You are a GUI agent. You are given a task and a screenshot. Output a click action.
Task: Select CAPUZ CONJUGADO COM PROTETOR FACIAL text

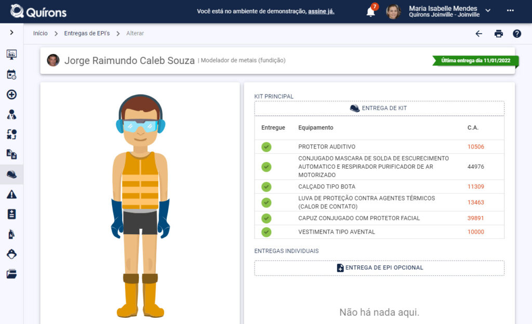pyautogui.click(x=359, y=218)
